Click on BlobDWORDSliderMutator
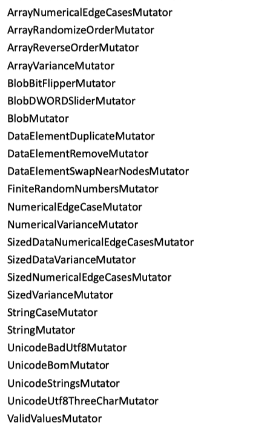Screen dimensions: 270x431 click(x=71, y=101)
